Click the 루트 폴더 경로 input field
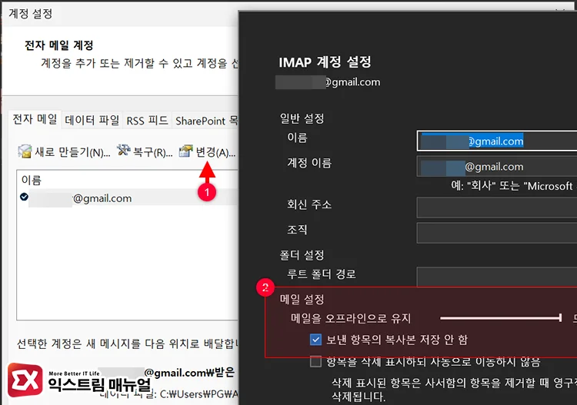The image size is (577, 405). click(x=497, y=277)
